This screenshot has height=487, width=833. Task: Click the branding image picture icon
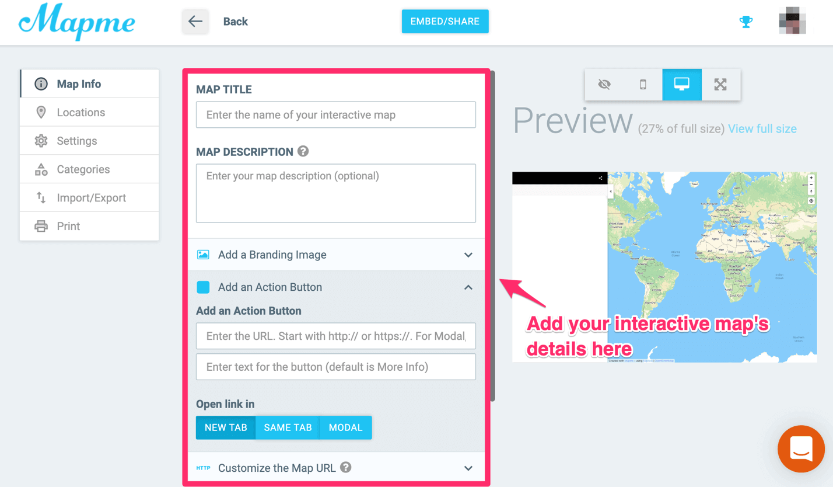203,255
